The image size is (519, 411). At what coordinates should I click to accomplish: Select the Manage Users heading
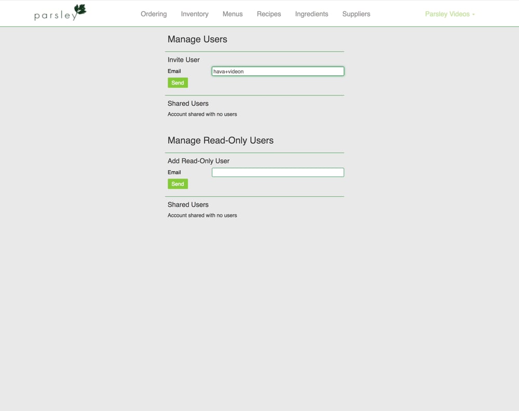pyautogui.click(x=197, y=39)
